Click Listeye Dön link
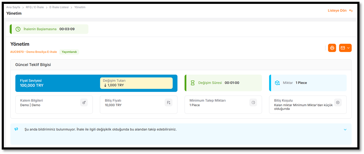This screenshot has width=364, height=154. (x=337, y=11)
